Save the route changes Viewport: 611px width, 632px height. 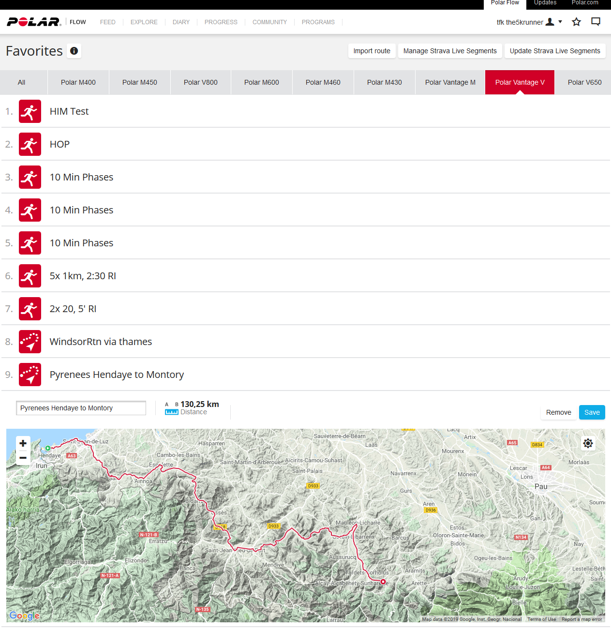(592, 412)
